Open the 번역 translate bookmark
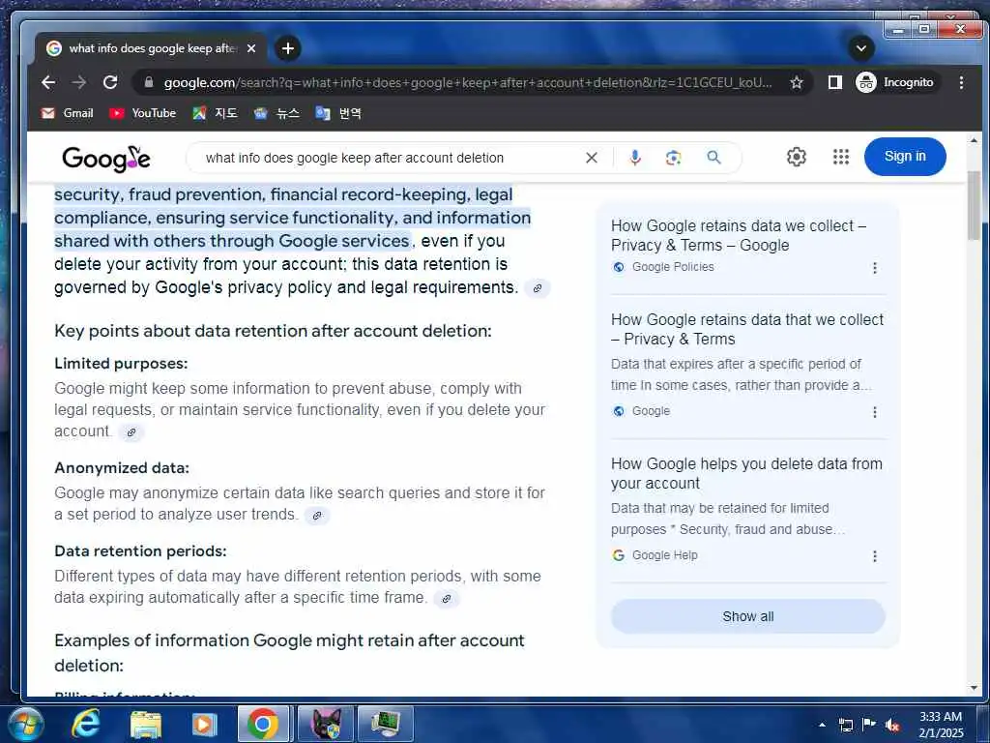The height and width of the screenshot is (743, 990). pos(338,113)
